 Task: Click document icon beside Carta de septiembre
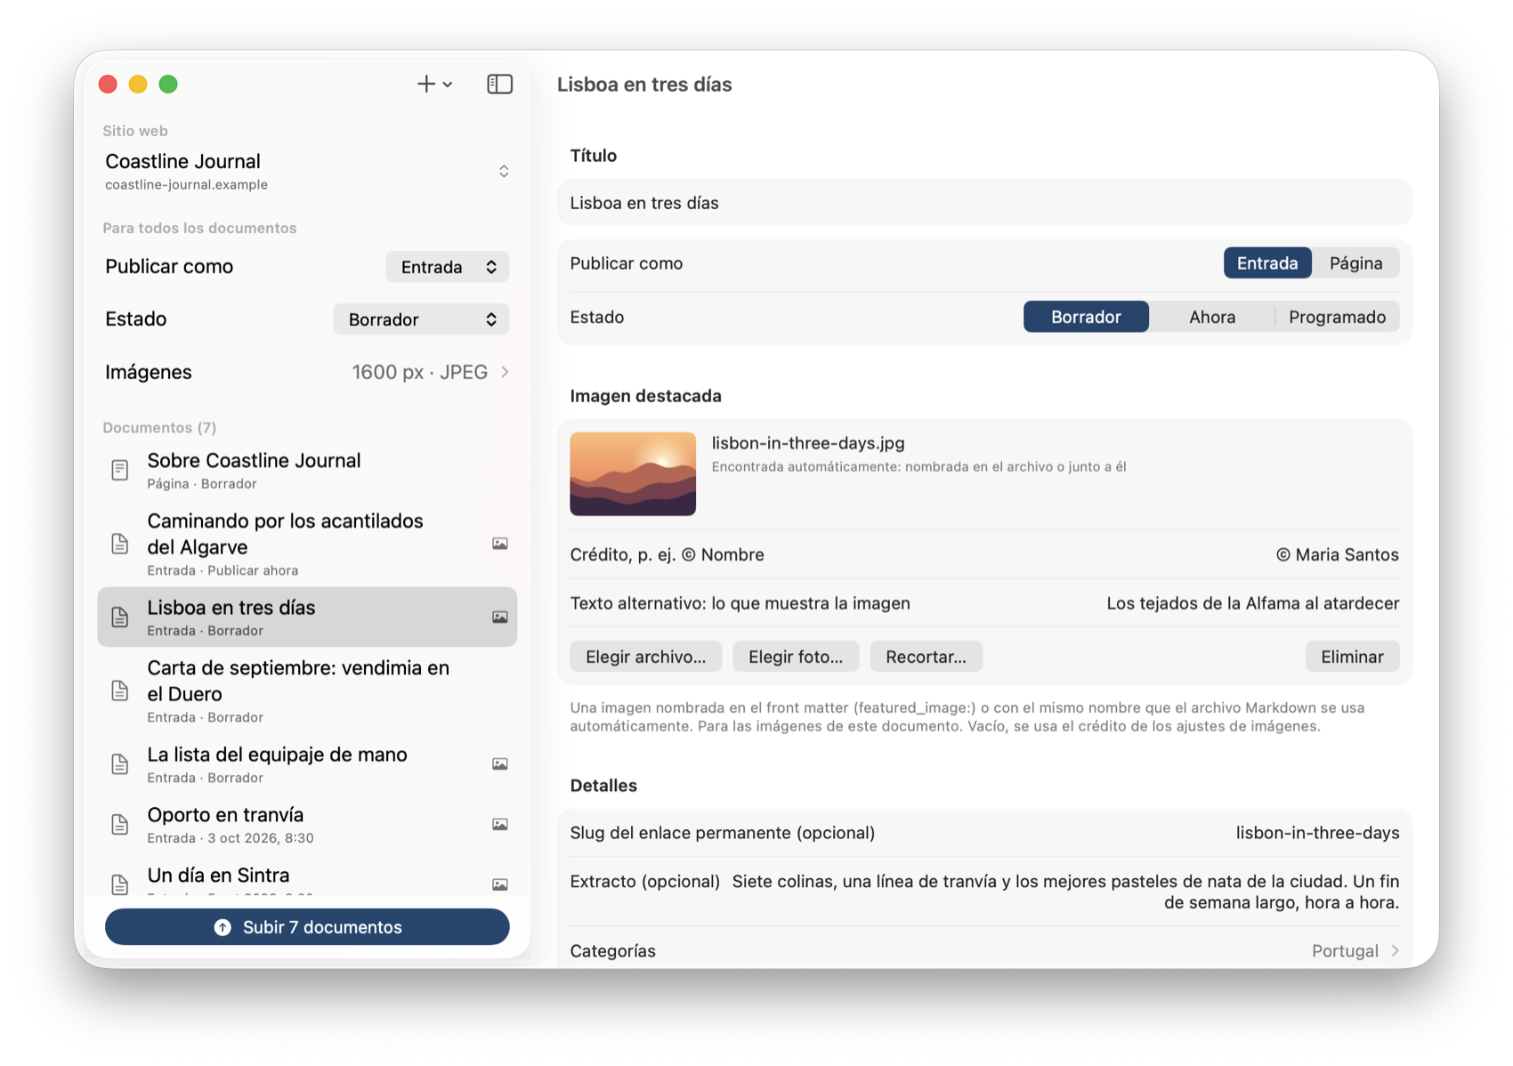[x=119, y=690]
